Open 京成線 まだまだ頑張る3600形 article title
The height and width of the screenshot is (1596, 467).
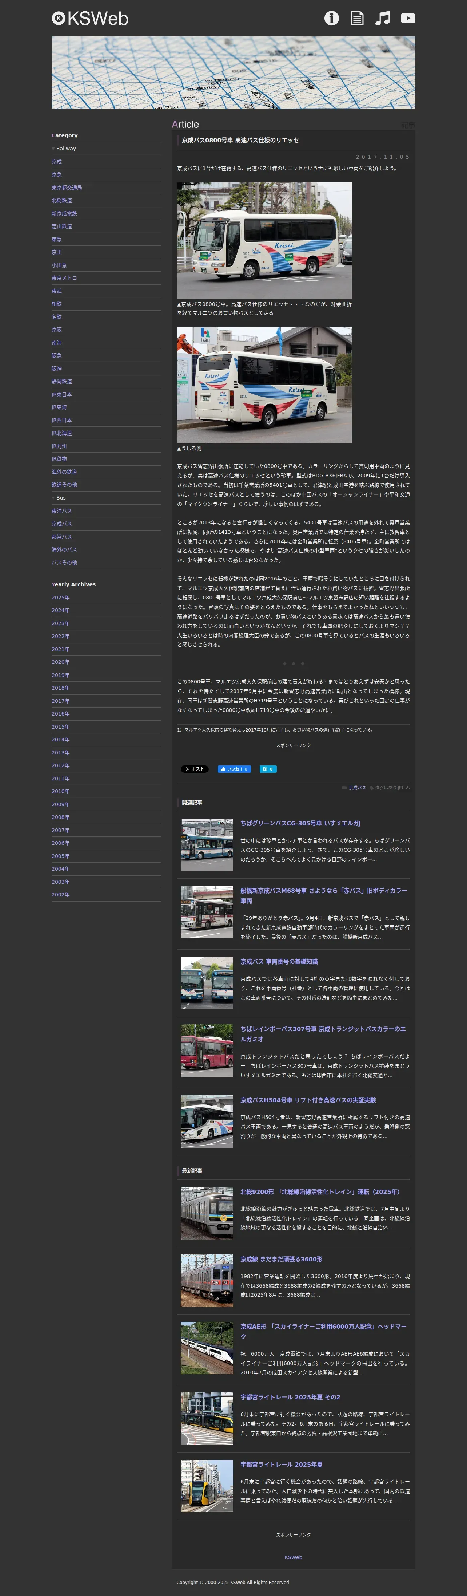282,1259
